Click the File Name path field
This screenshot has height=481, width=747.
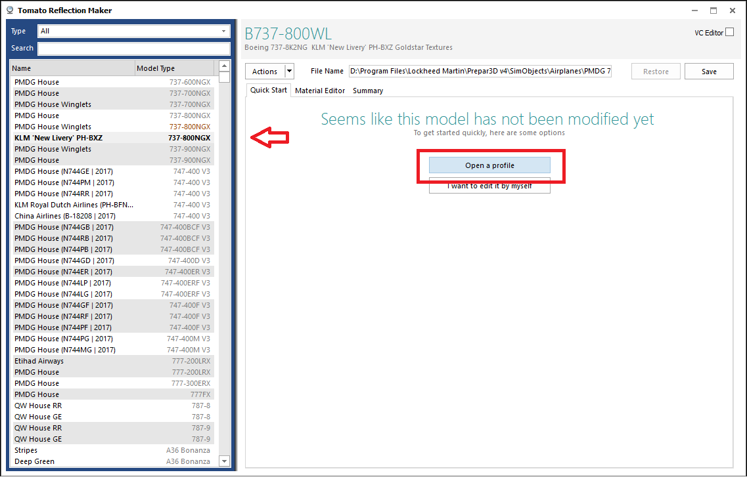pyautogui.click(x=480, y=72)
